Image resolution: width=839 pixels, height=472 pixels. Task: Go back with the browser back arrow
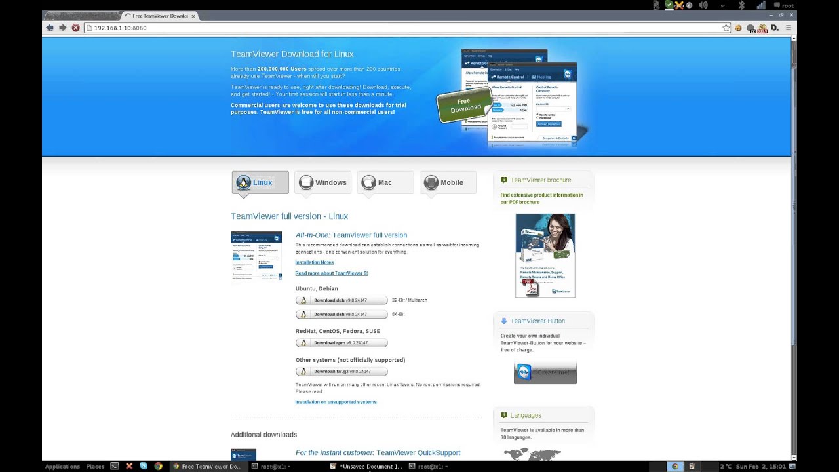[x=49, y=28]
